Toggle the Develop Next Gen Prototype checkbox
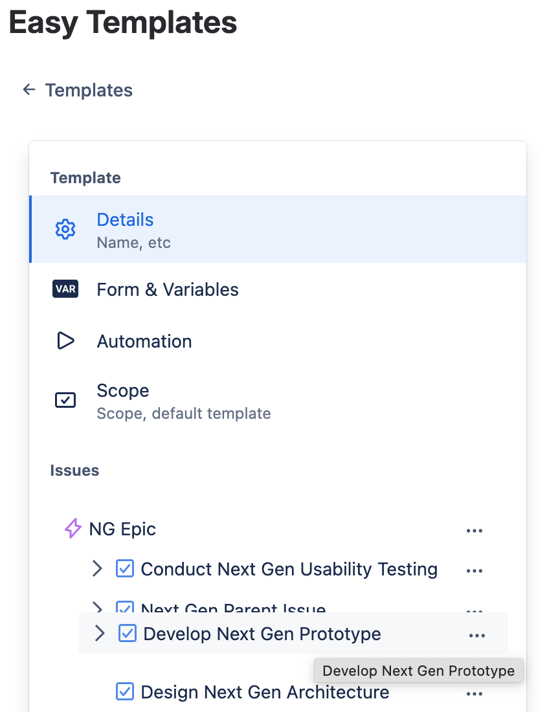The width and height of the screenshot is (558, 712). click(128, 634)
